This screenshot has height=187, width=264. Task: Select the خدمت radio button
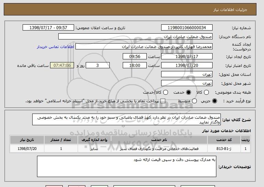[189, 92]
